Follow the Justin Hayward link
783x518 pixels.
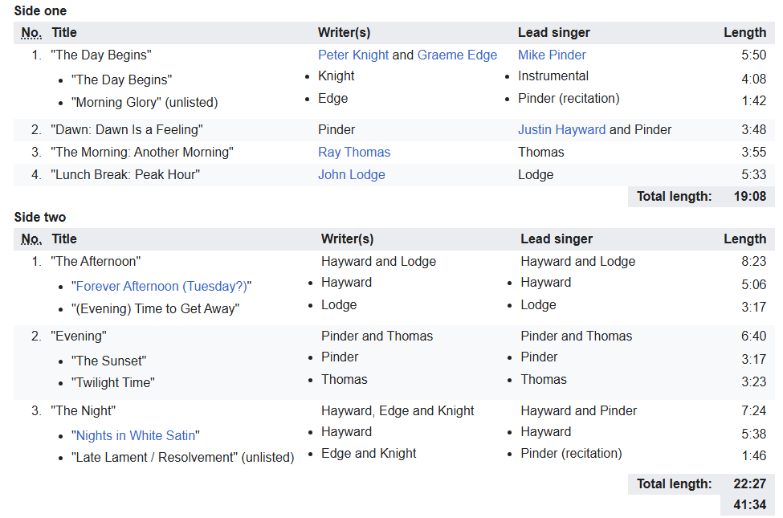[x=562, y=130]
